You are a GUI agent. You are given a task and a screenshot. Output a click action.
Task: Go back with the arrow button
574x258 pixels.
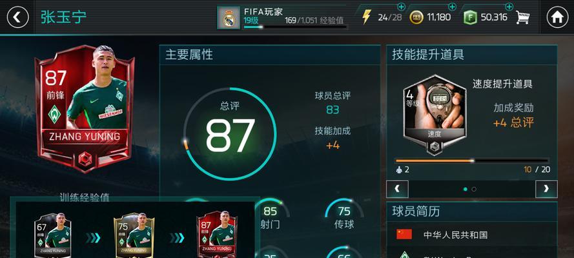coord(17,17)
